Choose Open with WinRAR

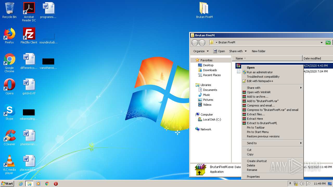click(x=272, y=92)
